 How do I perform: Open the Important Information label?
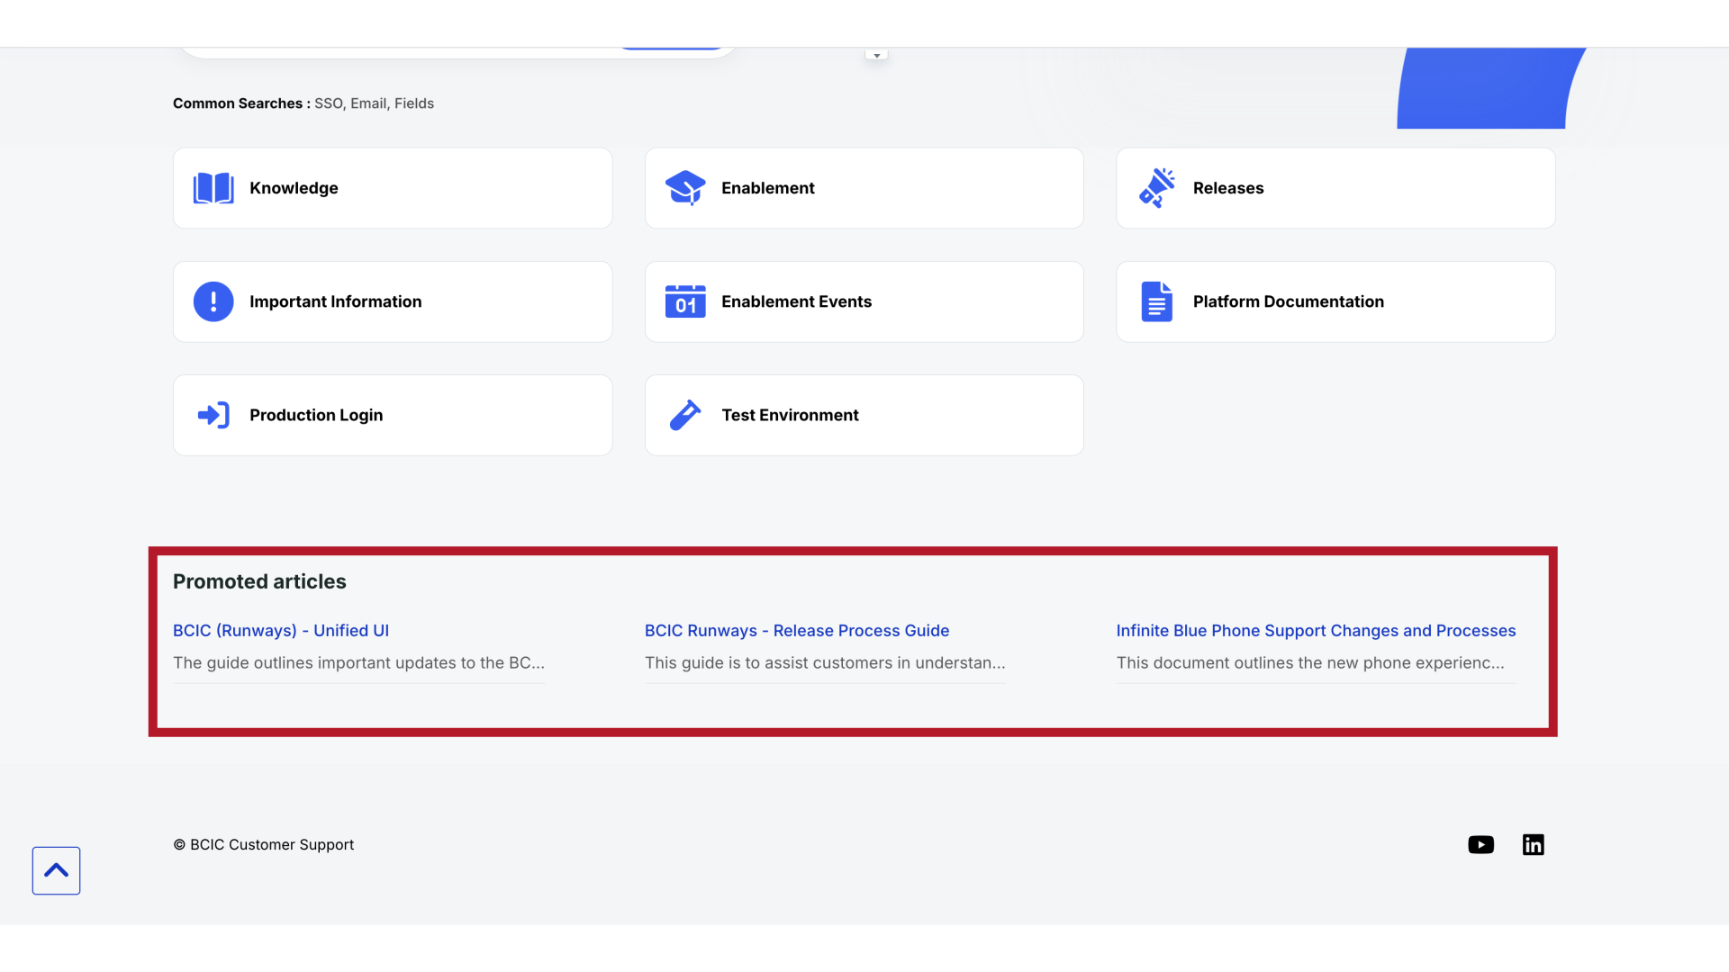[x=335, y=301]
